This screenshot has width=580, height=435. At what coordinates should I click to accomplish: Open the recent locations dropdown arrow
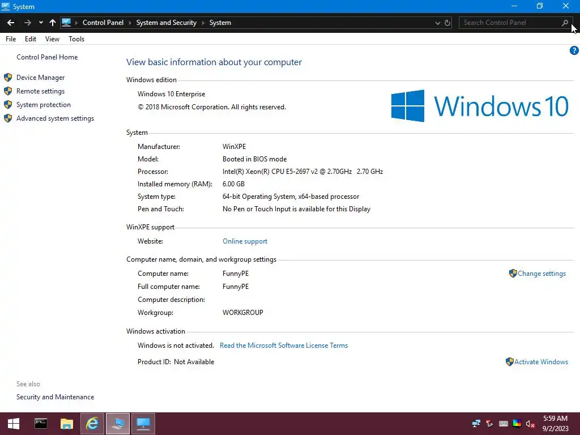[41, 23]
